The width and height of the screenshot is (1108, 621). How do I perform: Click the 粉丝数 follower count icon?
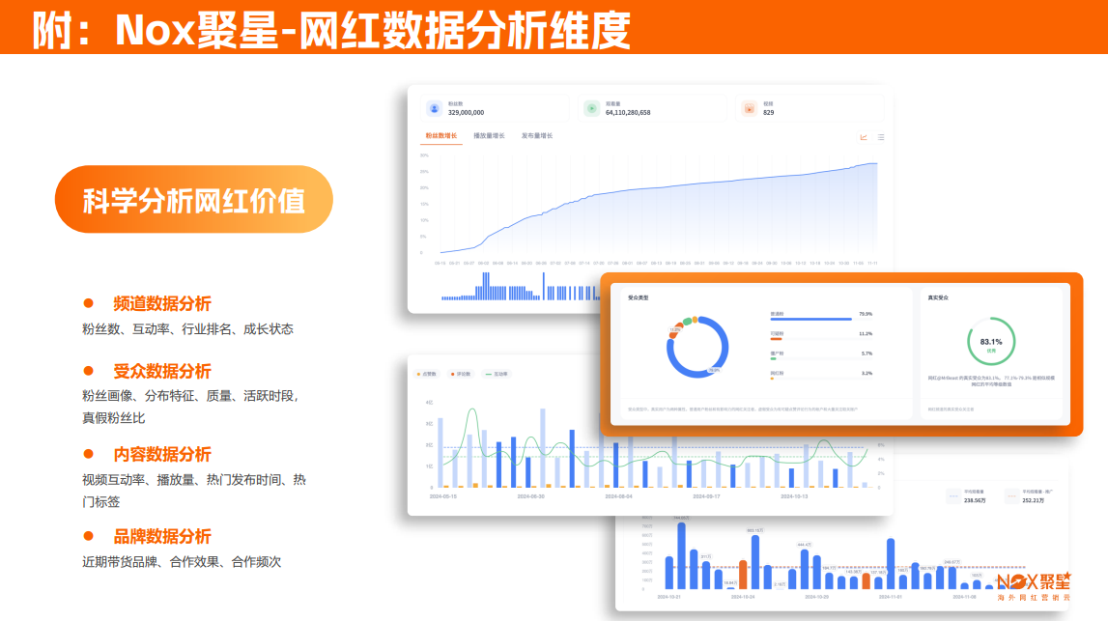point(435,107)
